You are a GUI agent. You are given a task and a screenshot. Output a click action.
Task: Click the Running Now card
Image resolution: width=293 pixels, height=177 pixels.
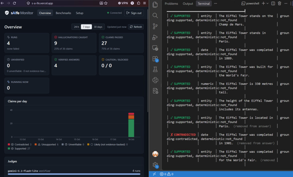(27, 86)
